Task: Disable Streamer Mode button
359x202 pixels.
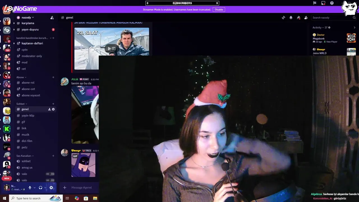Action: (x=219, y=10)
